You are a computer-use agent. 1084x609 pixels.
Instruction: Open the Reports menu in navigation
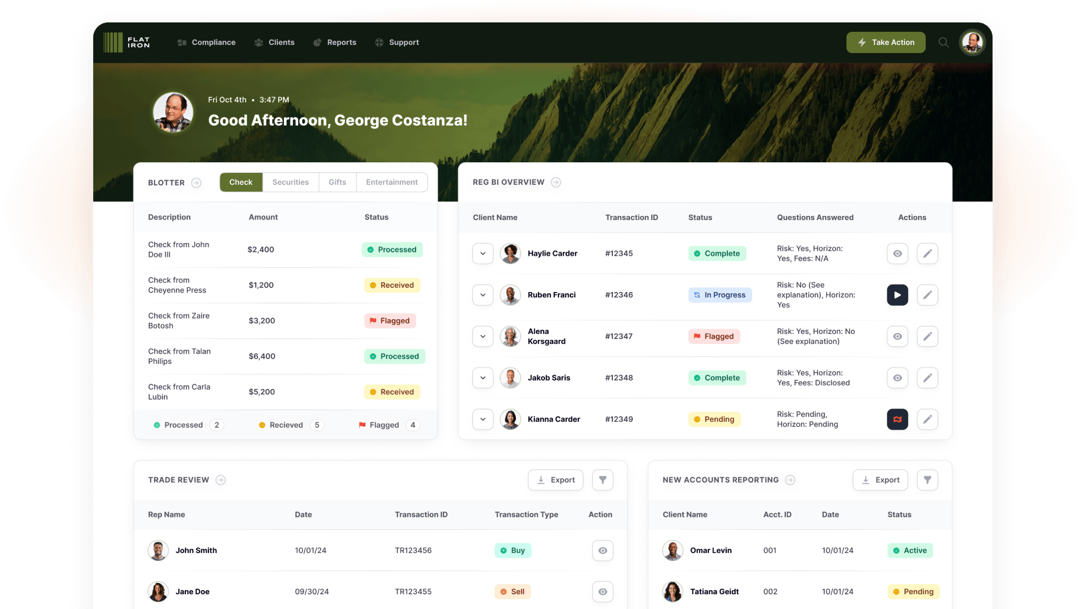tap(335, 42)
